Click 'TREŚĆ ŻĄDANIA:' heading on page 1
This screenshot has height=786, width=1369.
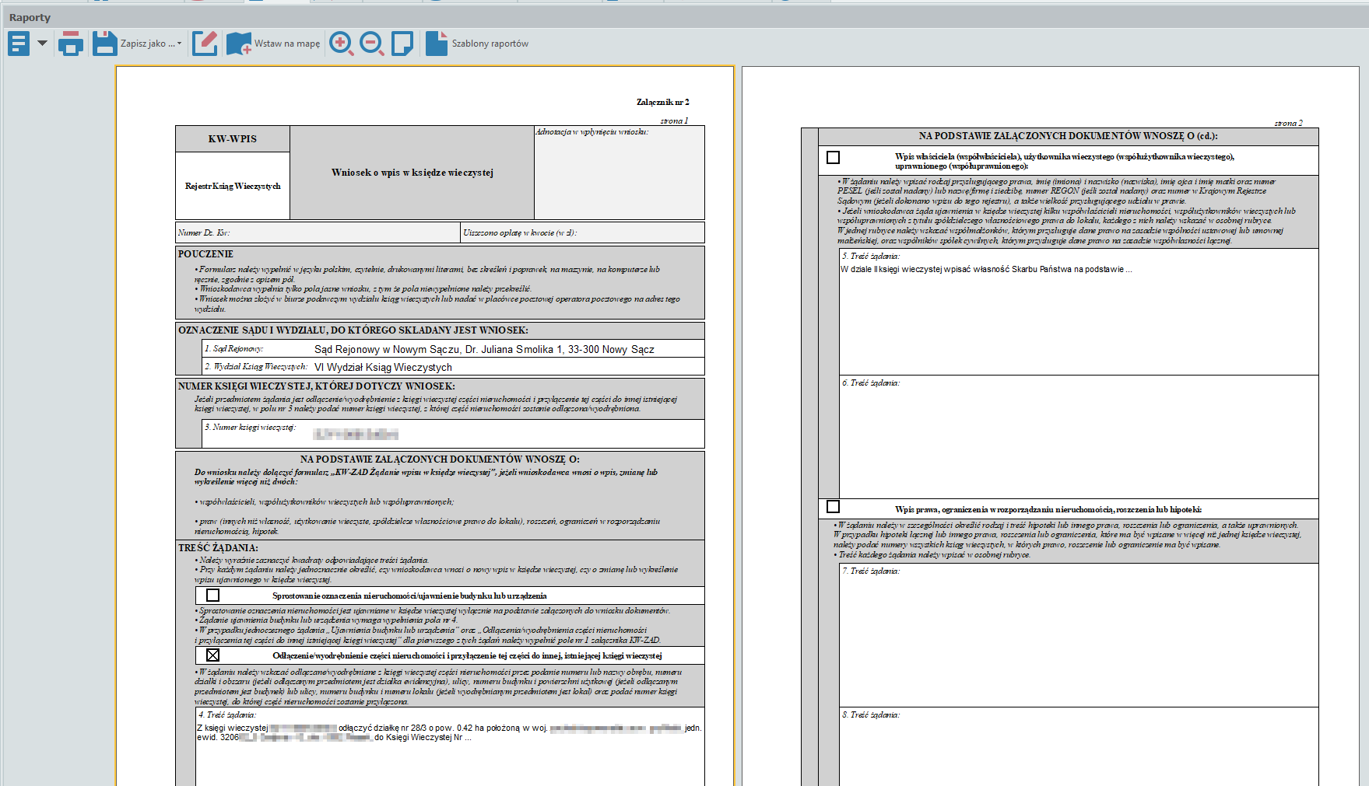(x=218, y=548)
